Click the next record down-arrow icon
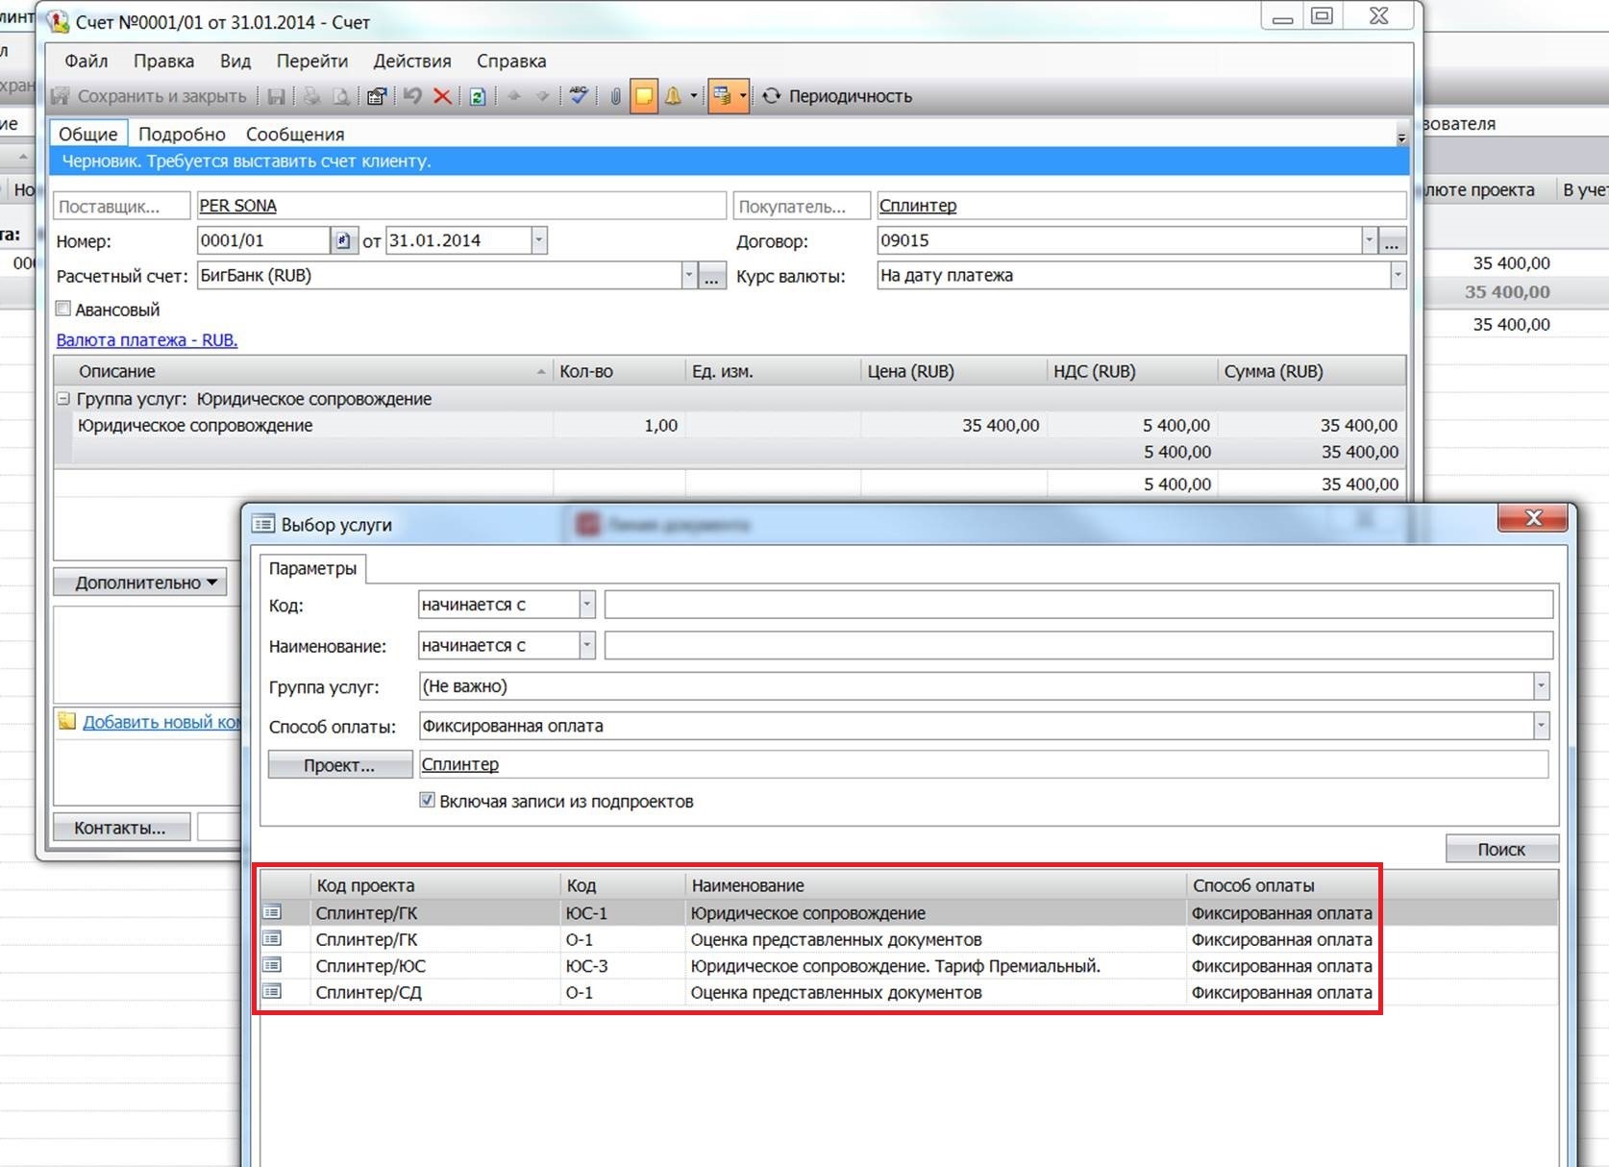 [543, 96]
